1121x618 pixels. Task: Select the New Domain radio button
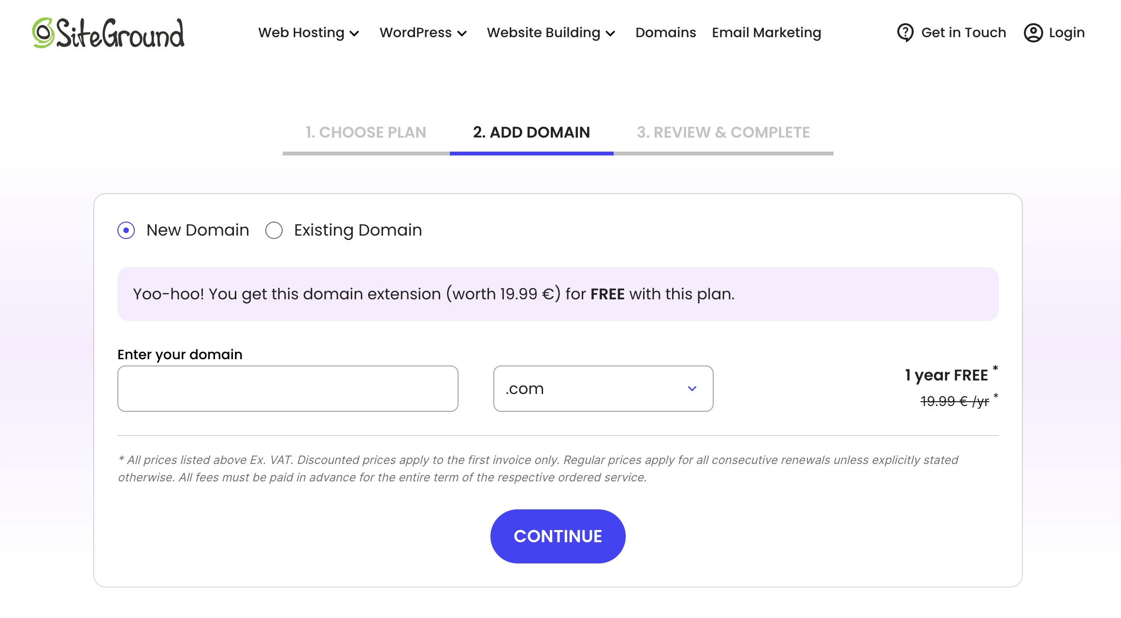pos(126,230)
